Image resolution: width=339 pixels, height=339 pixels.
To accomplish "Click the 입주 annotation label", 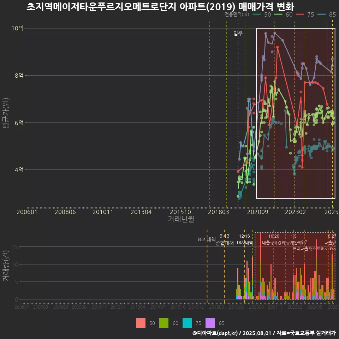I will coord(238,33).
